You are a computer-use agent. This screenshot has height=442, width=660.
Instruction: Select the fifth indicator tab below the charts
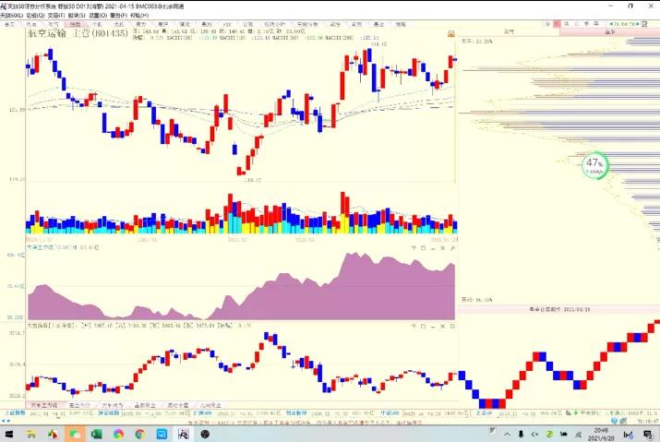click(x=177, y=405)
